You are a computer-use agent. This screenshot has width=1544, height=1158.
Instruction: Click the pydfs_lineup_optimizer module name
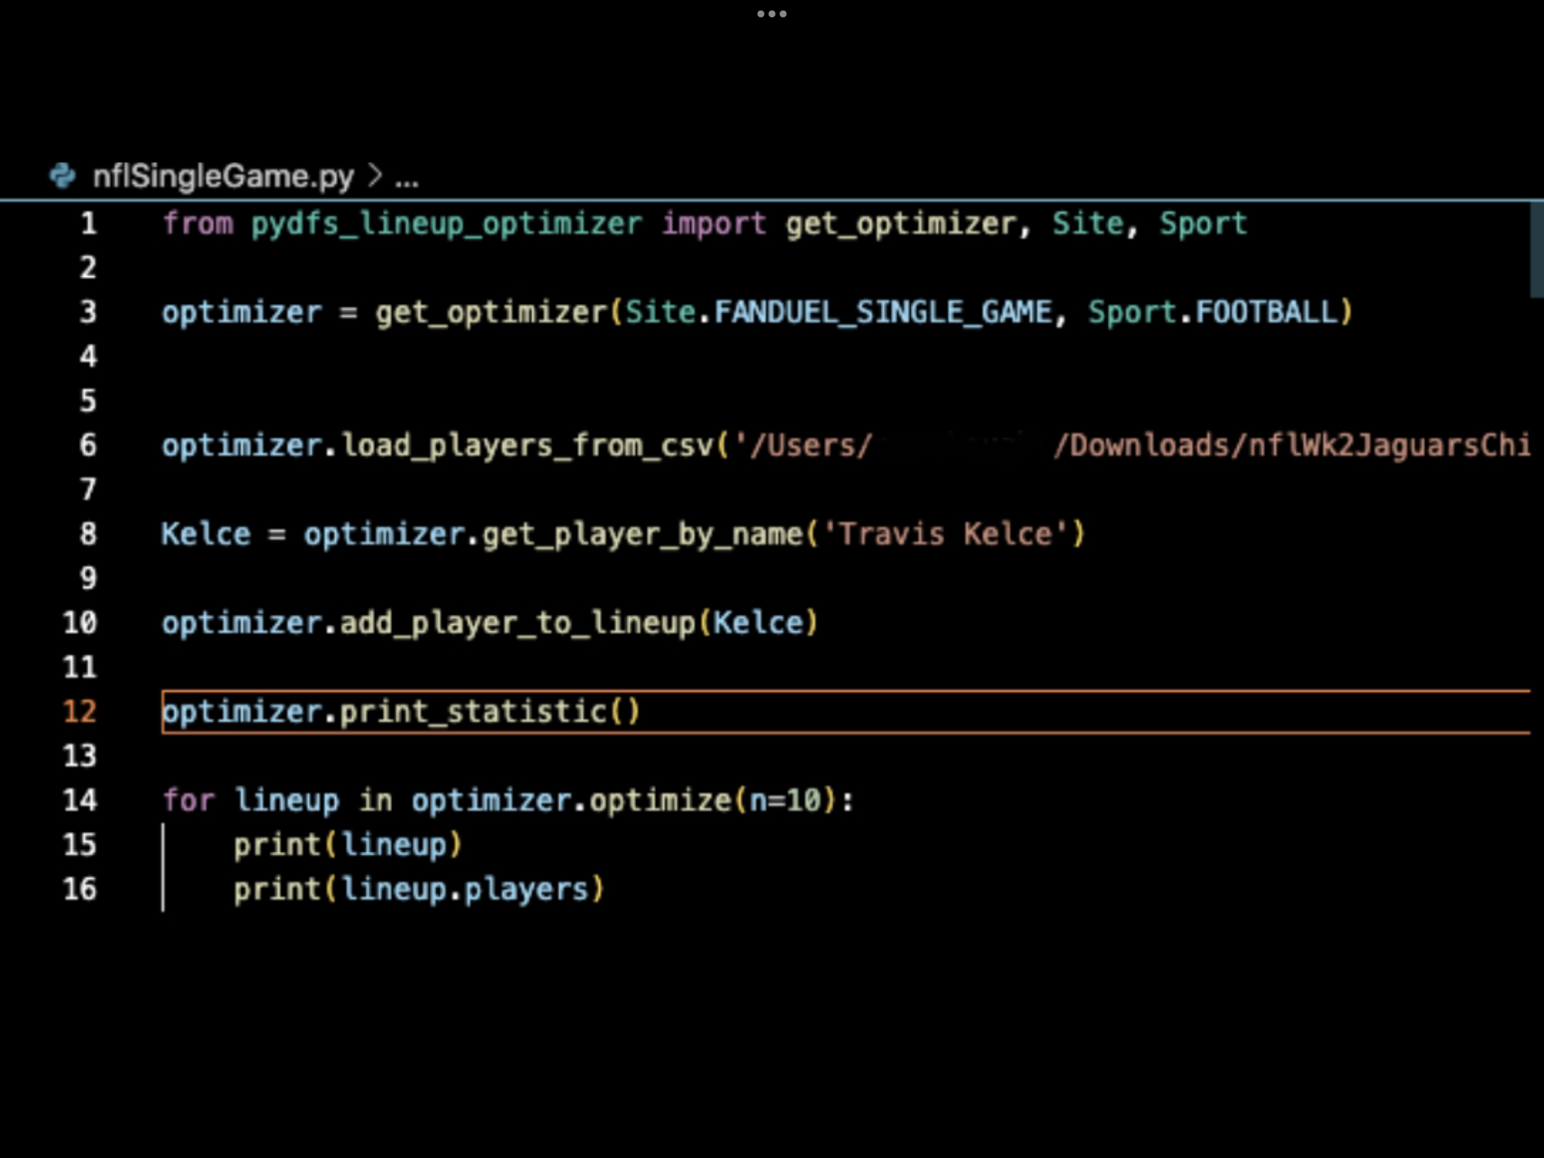click(446, 224)
